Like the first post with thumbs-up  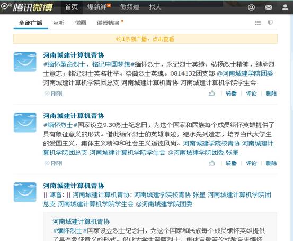click(x=211, y=93)
